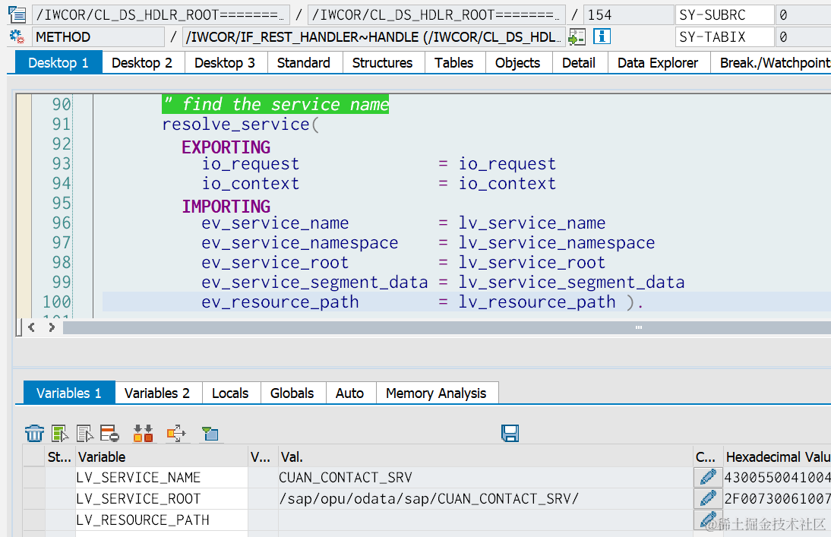The height and width of the screenshot is (537, 831).
Task: Open the Structures tab
Action: click(382, 62)
